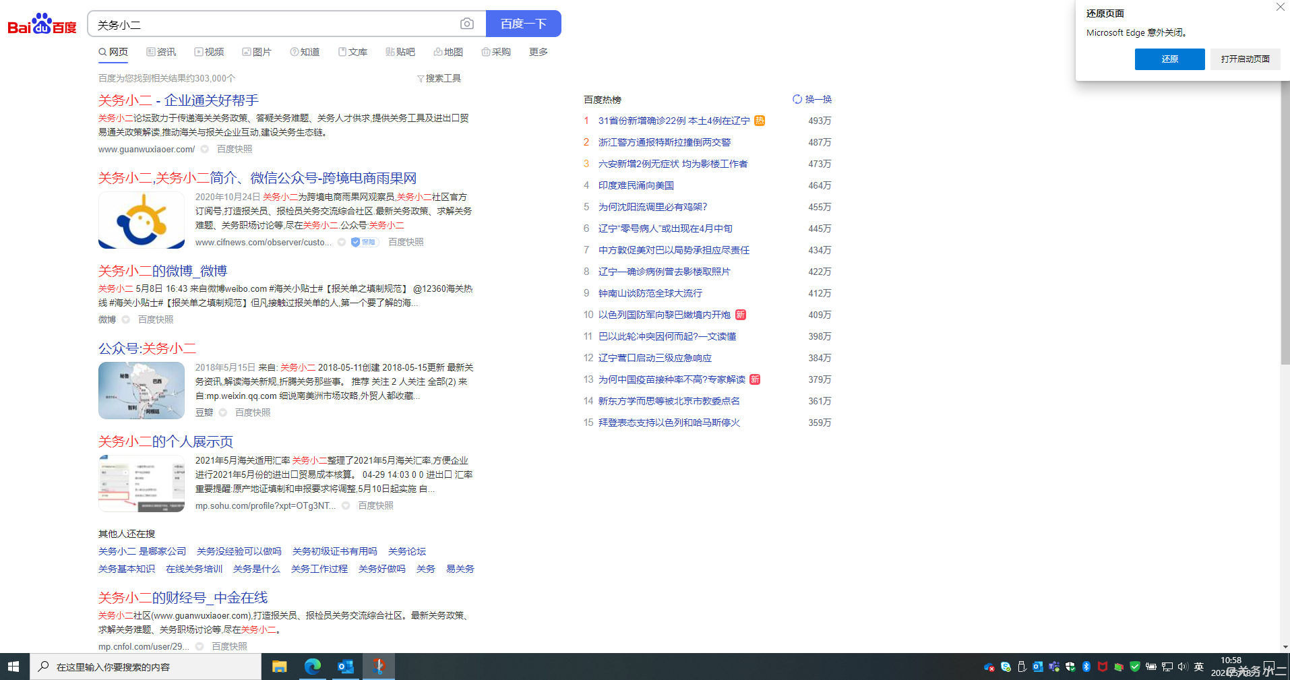
Task: Click the Windows taskbar search box
Action: click(146, 667)
